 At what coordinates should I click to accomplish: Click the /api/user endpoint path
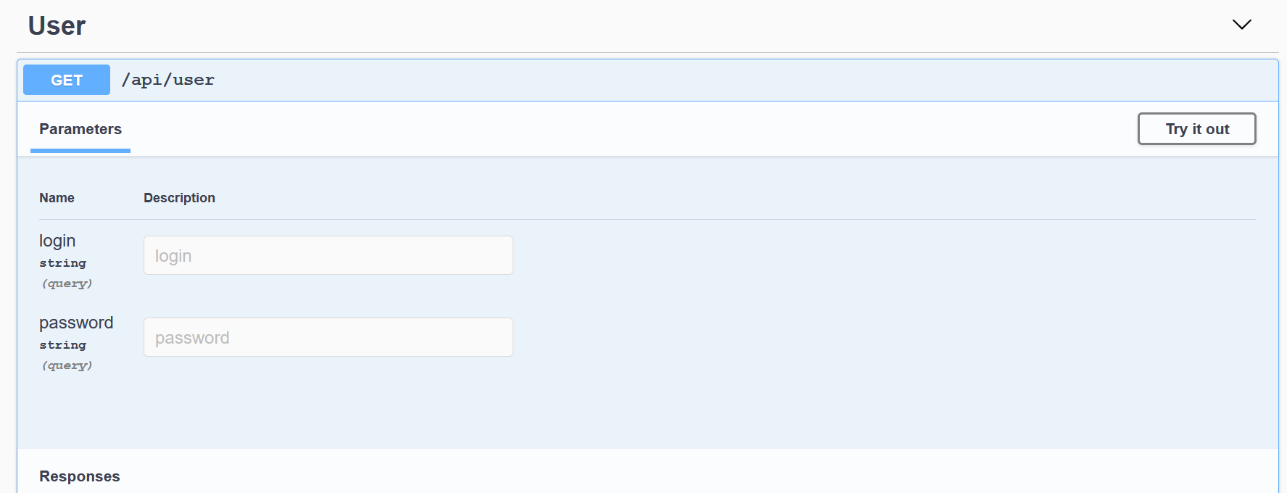168,80
